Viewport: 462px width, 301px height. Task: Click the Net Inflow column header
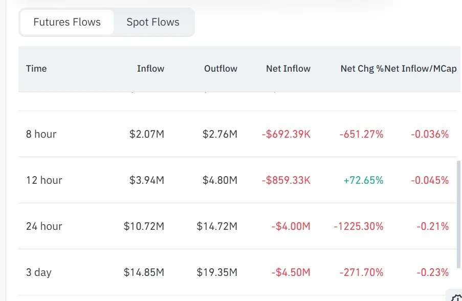(288, 69)
